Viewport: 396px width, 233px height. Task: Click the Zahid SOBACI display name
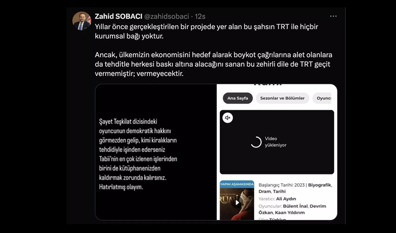click(118, 16)
